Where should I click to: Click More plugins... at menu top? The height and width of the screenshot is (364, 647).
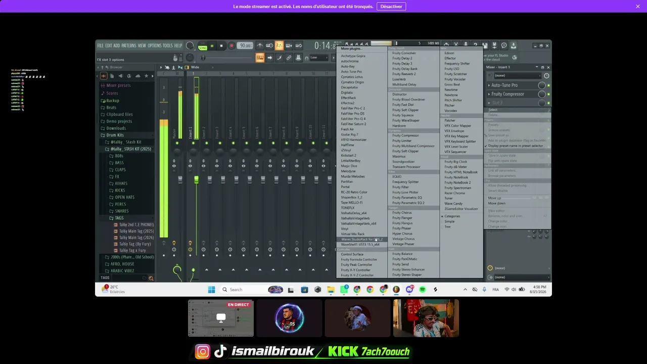coord(351,49)
